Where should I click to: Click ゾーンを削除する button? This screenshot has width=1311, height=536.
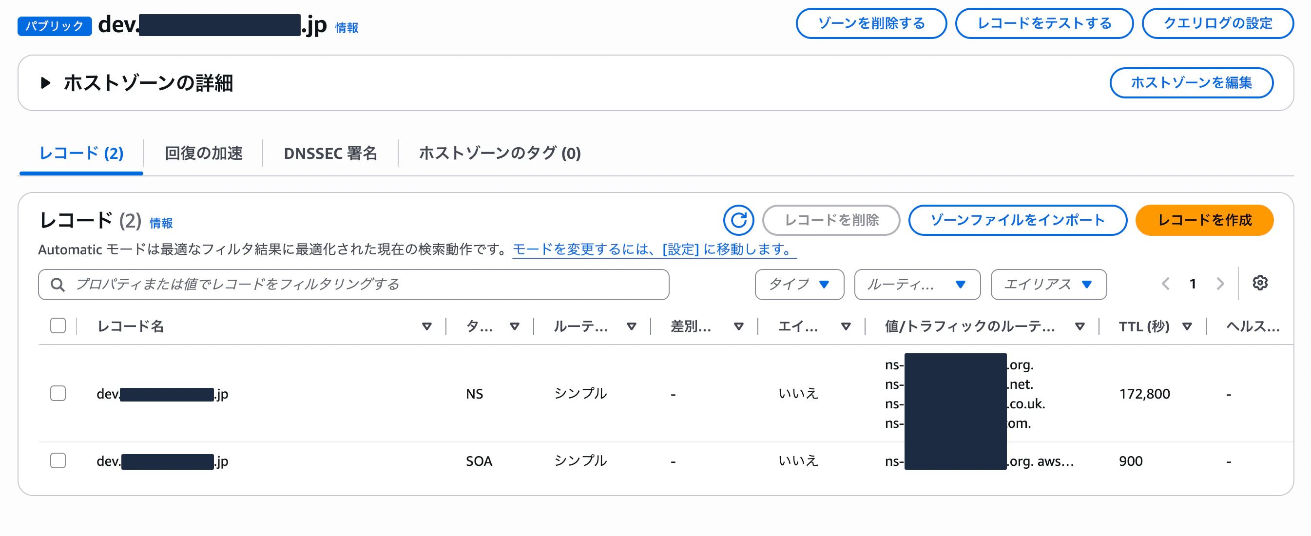(871, 23)
